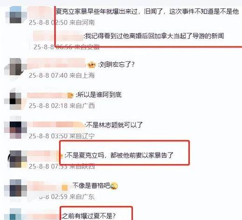Select reply 我记得看到过他离婚后回加拿大当起了导游的新闻
Screen dimensions: 242x220
point(154,36)
